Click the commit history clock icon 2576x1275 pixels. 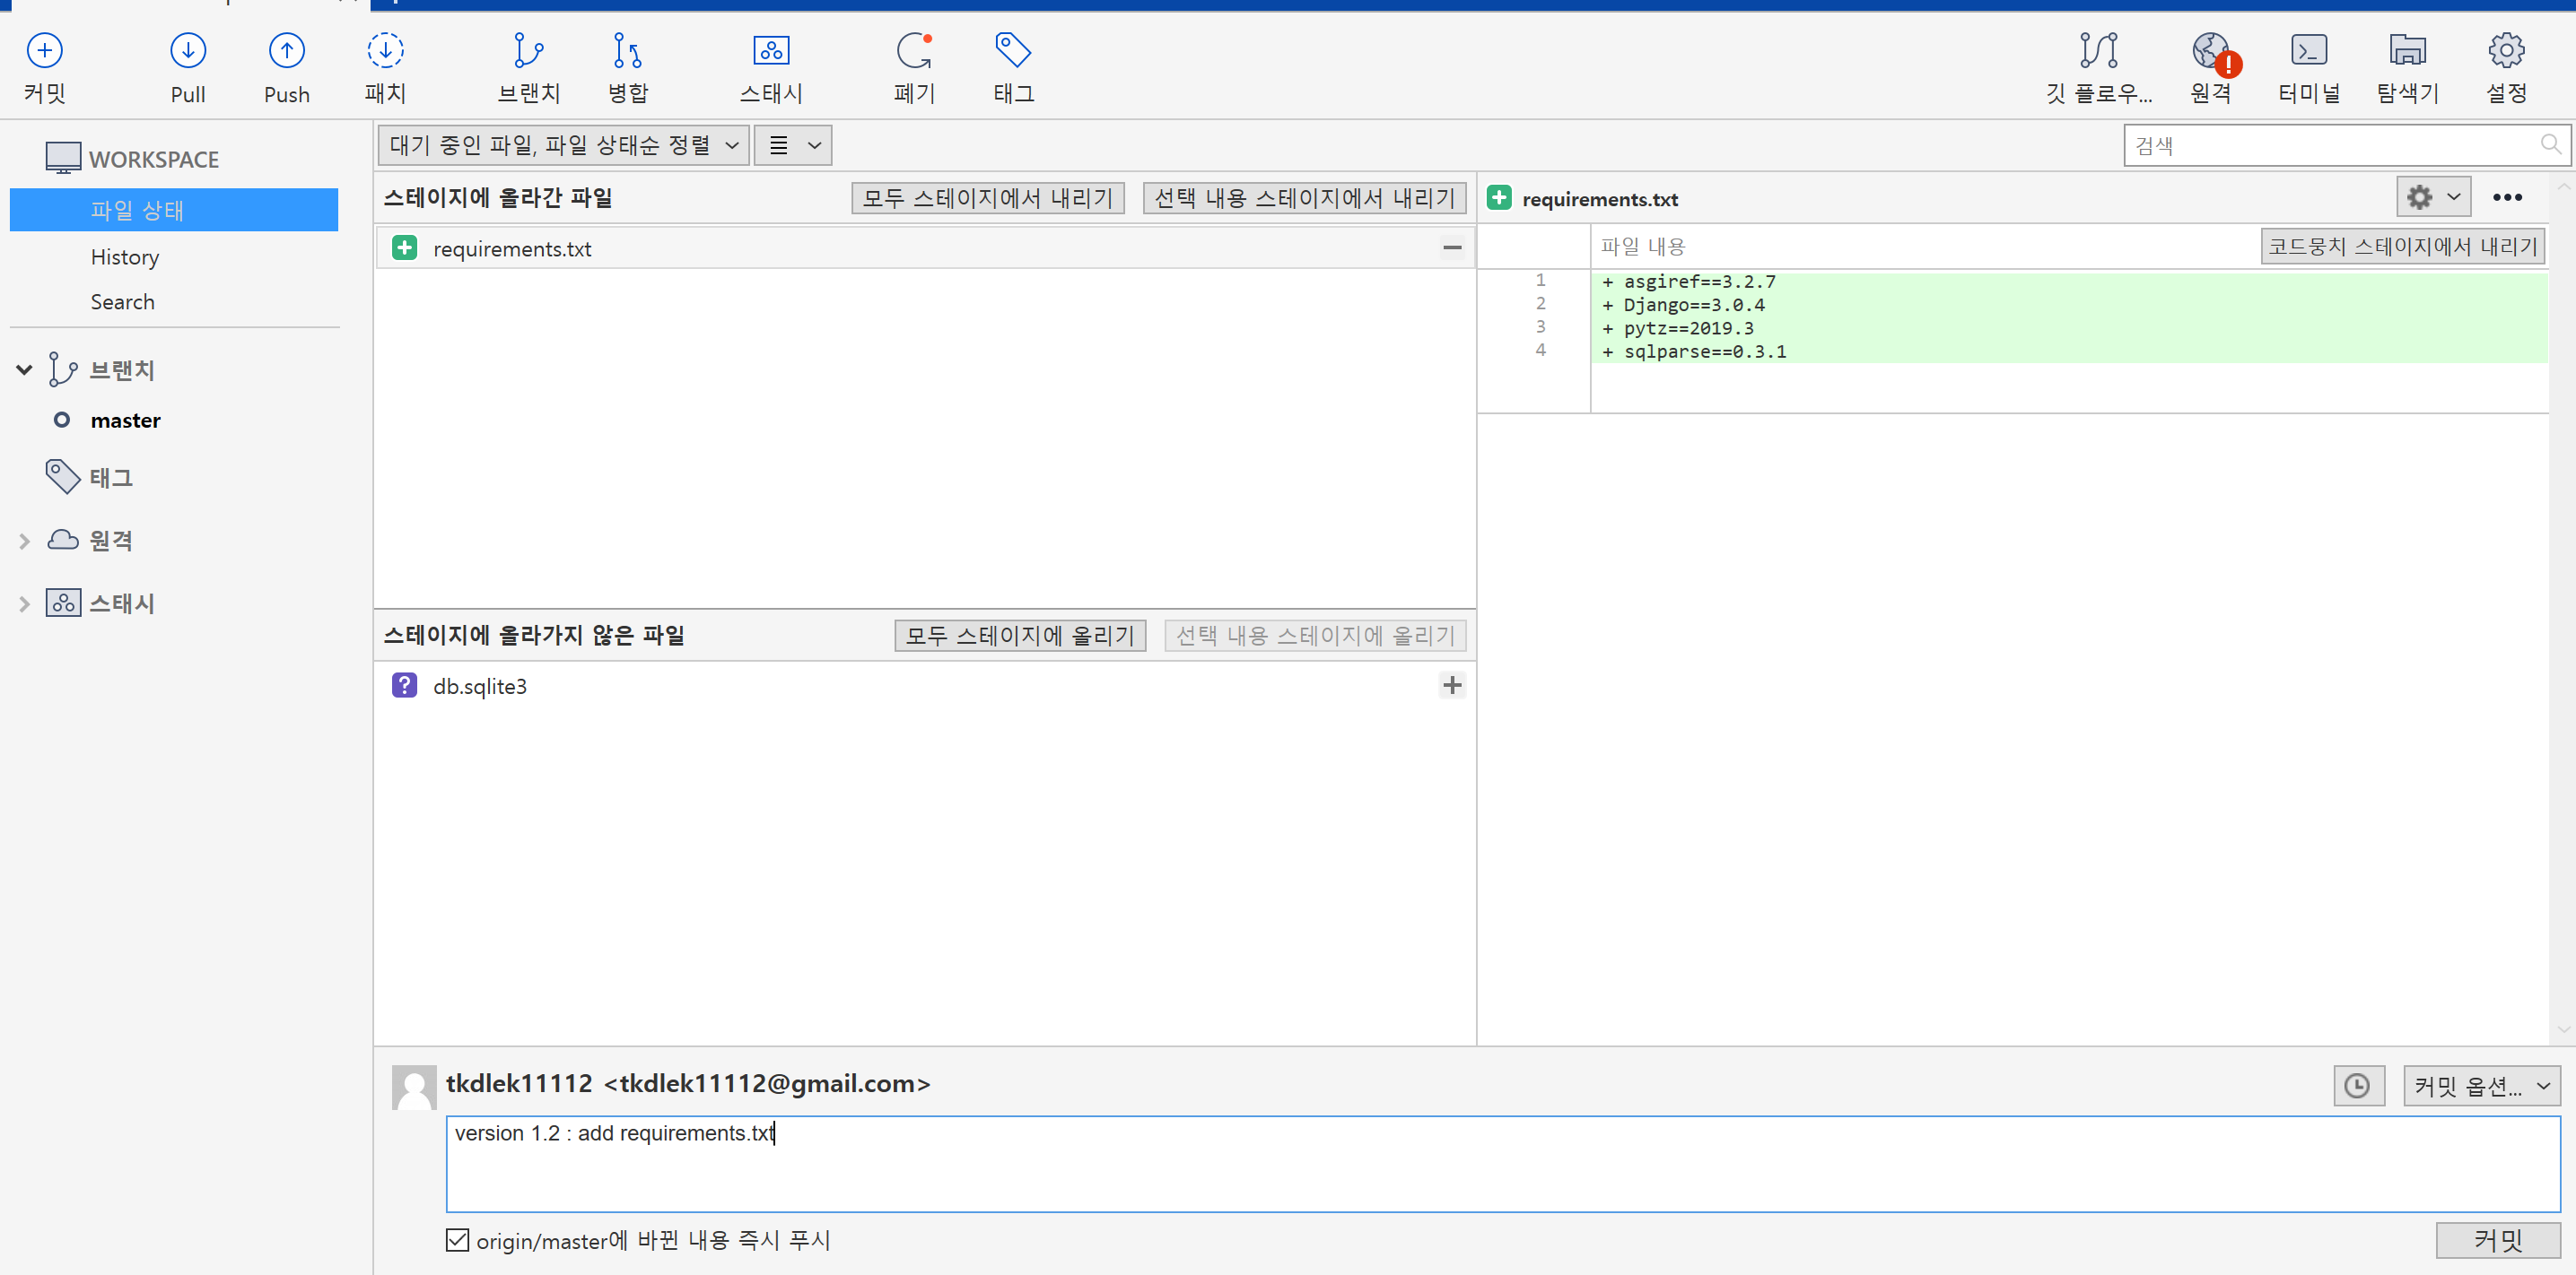point(2357,1086)
